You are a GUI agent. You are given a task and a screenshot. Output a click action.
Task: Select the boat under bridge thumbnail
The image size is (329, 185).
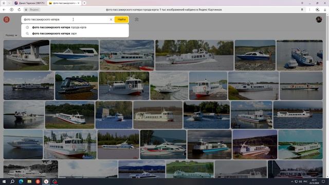click(x=26, y=55)
